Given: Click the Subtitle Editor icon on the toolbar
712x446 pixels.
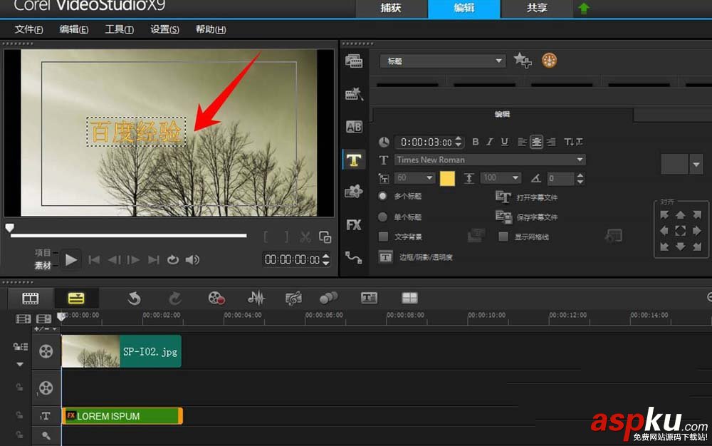Looking at the screenshot, I should click(x=369, y=299).
